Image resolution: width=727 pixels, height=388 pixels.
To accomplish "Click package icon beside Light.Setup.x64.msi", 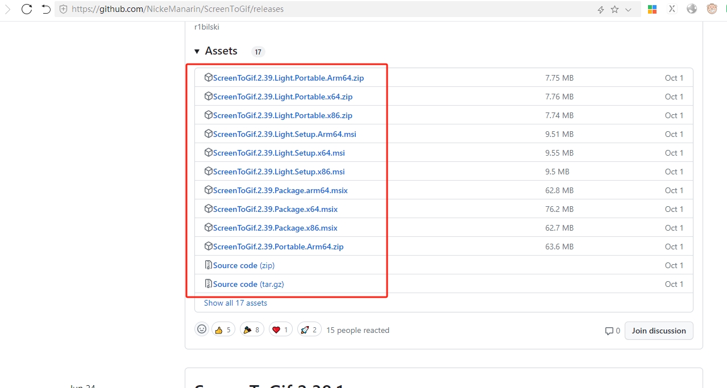I will (x=208, y=153).
